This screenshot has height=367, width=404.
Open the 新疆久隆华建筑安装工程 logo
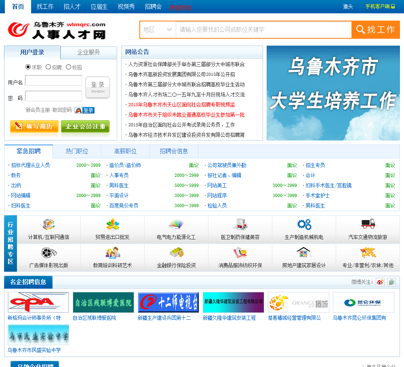[x=234, y=302]
